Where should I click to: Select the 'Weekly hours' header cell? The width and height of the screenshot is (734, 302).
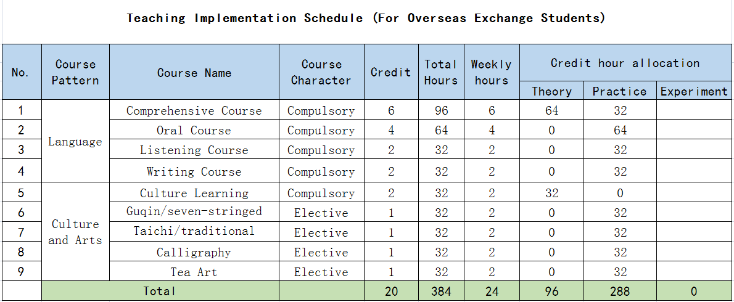click(x=491, y=72)
